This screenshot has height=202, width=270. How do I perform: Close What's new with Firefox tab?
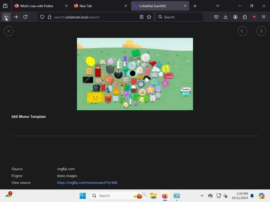coord(66,6)
